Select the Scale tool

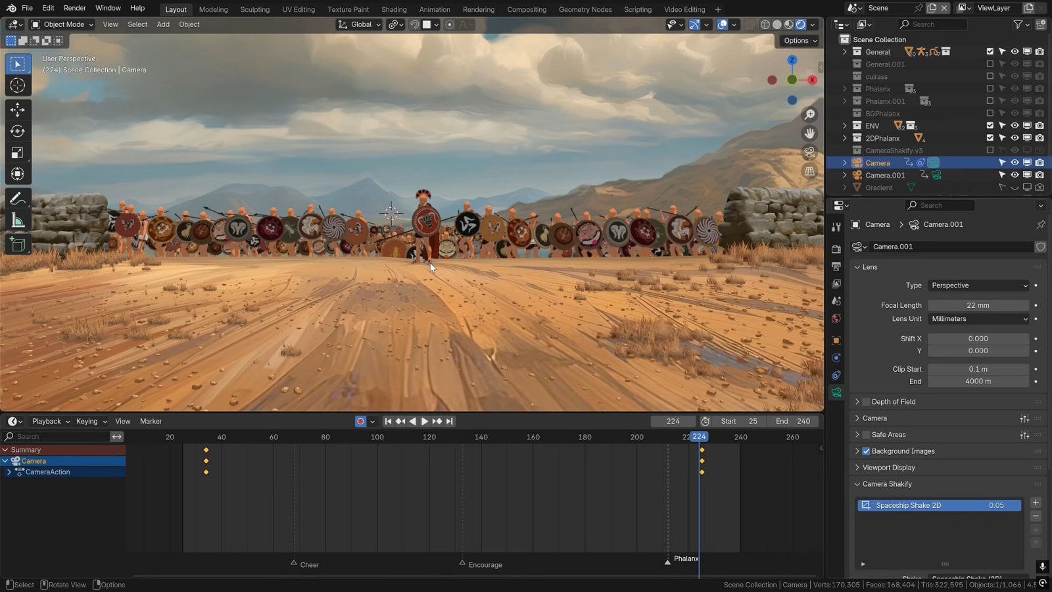coord(18,153)
